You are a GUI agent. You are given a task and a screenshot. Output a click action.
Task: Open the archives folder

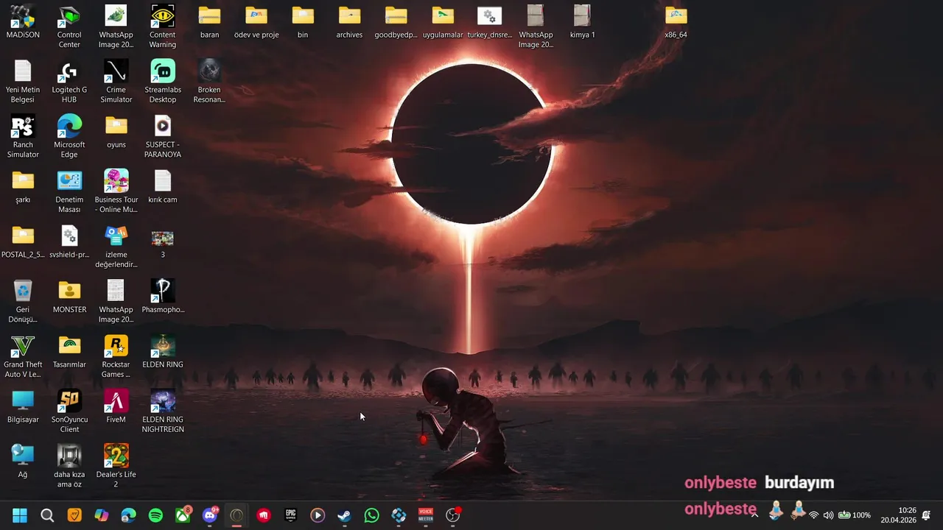(x=349, y=22)
